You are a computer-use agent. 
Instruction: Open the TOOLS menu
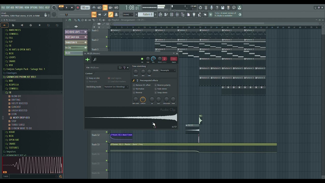[41, 8]
